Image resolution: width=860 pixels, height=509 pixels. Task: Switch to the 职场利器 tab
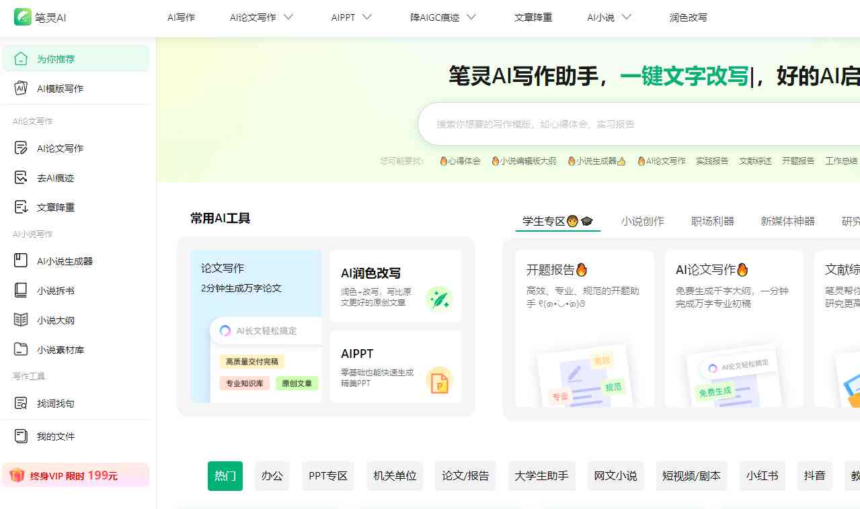pos(712,221)
